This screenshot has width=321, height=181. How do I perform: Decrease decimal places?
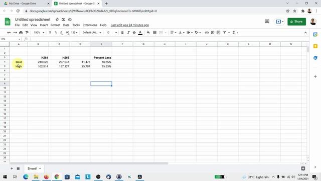point(61,33)
